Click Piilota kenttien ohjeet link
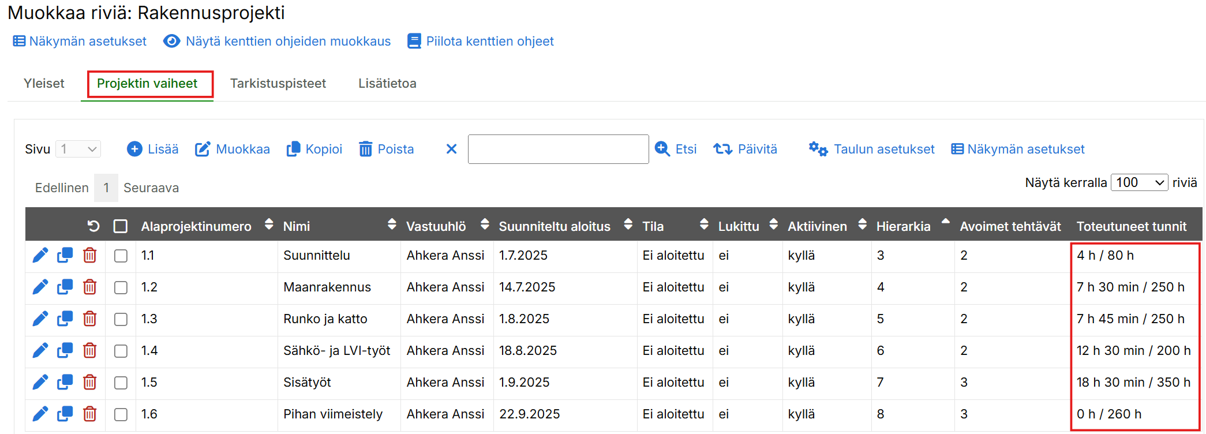Viewport: 1206px width, 434px height. pos(480,42)
